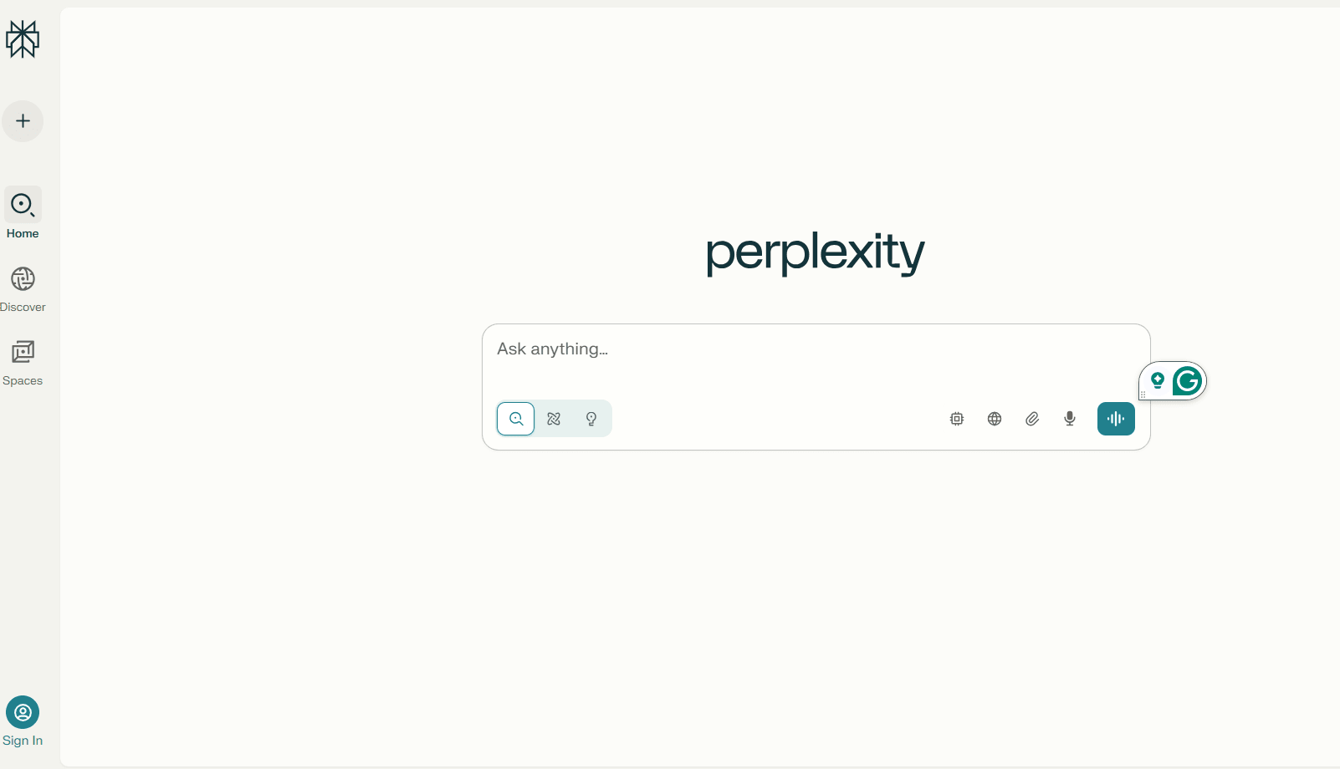This screenshot has width=1340, height=769.
Task: Open Labs mode via the lightbulb icon
Action: click(591, 418)
